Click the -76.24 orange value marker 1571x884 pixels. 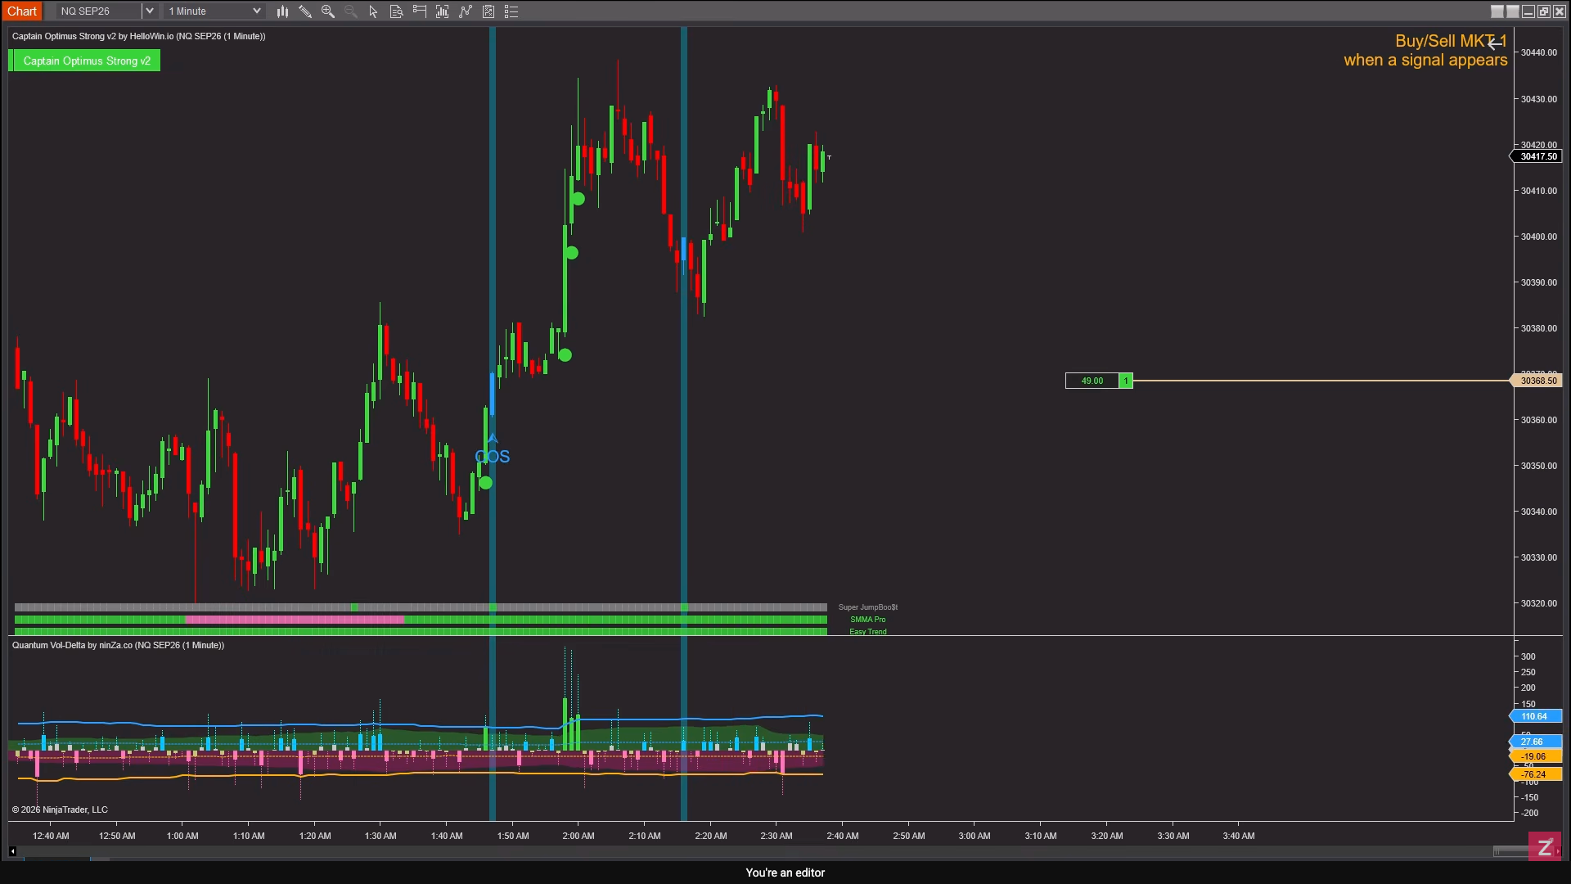[x=1535, y=774]
